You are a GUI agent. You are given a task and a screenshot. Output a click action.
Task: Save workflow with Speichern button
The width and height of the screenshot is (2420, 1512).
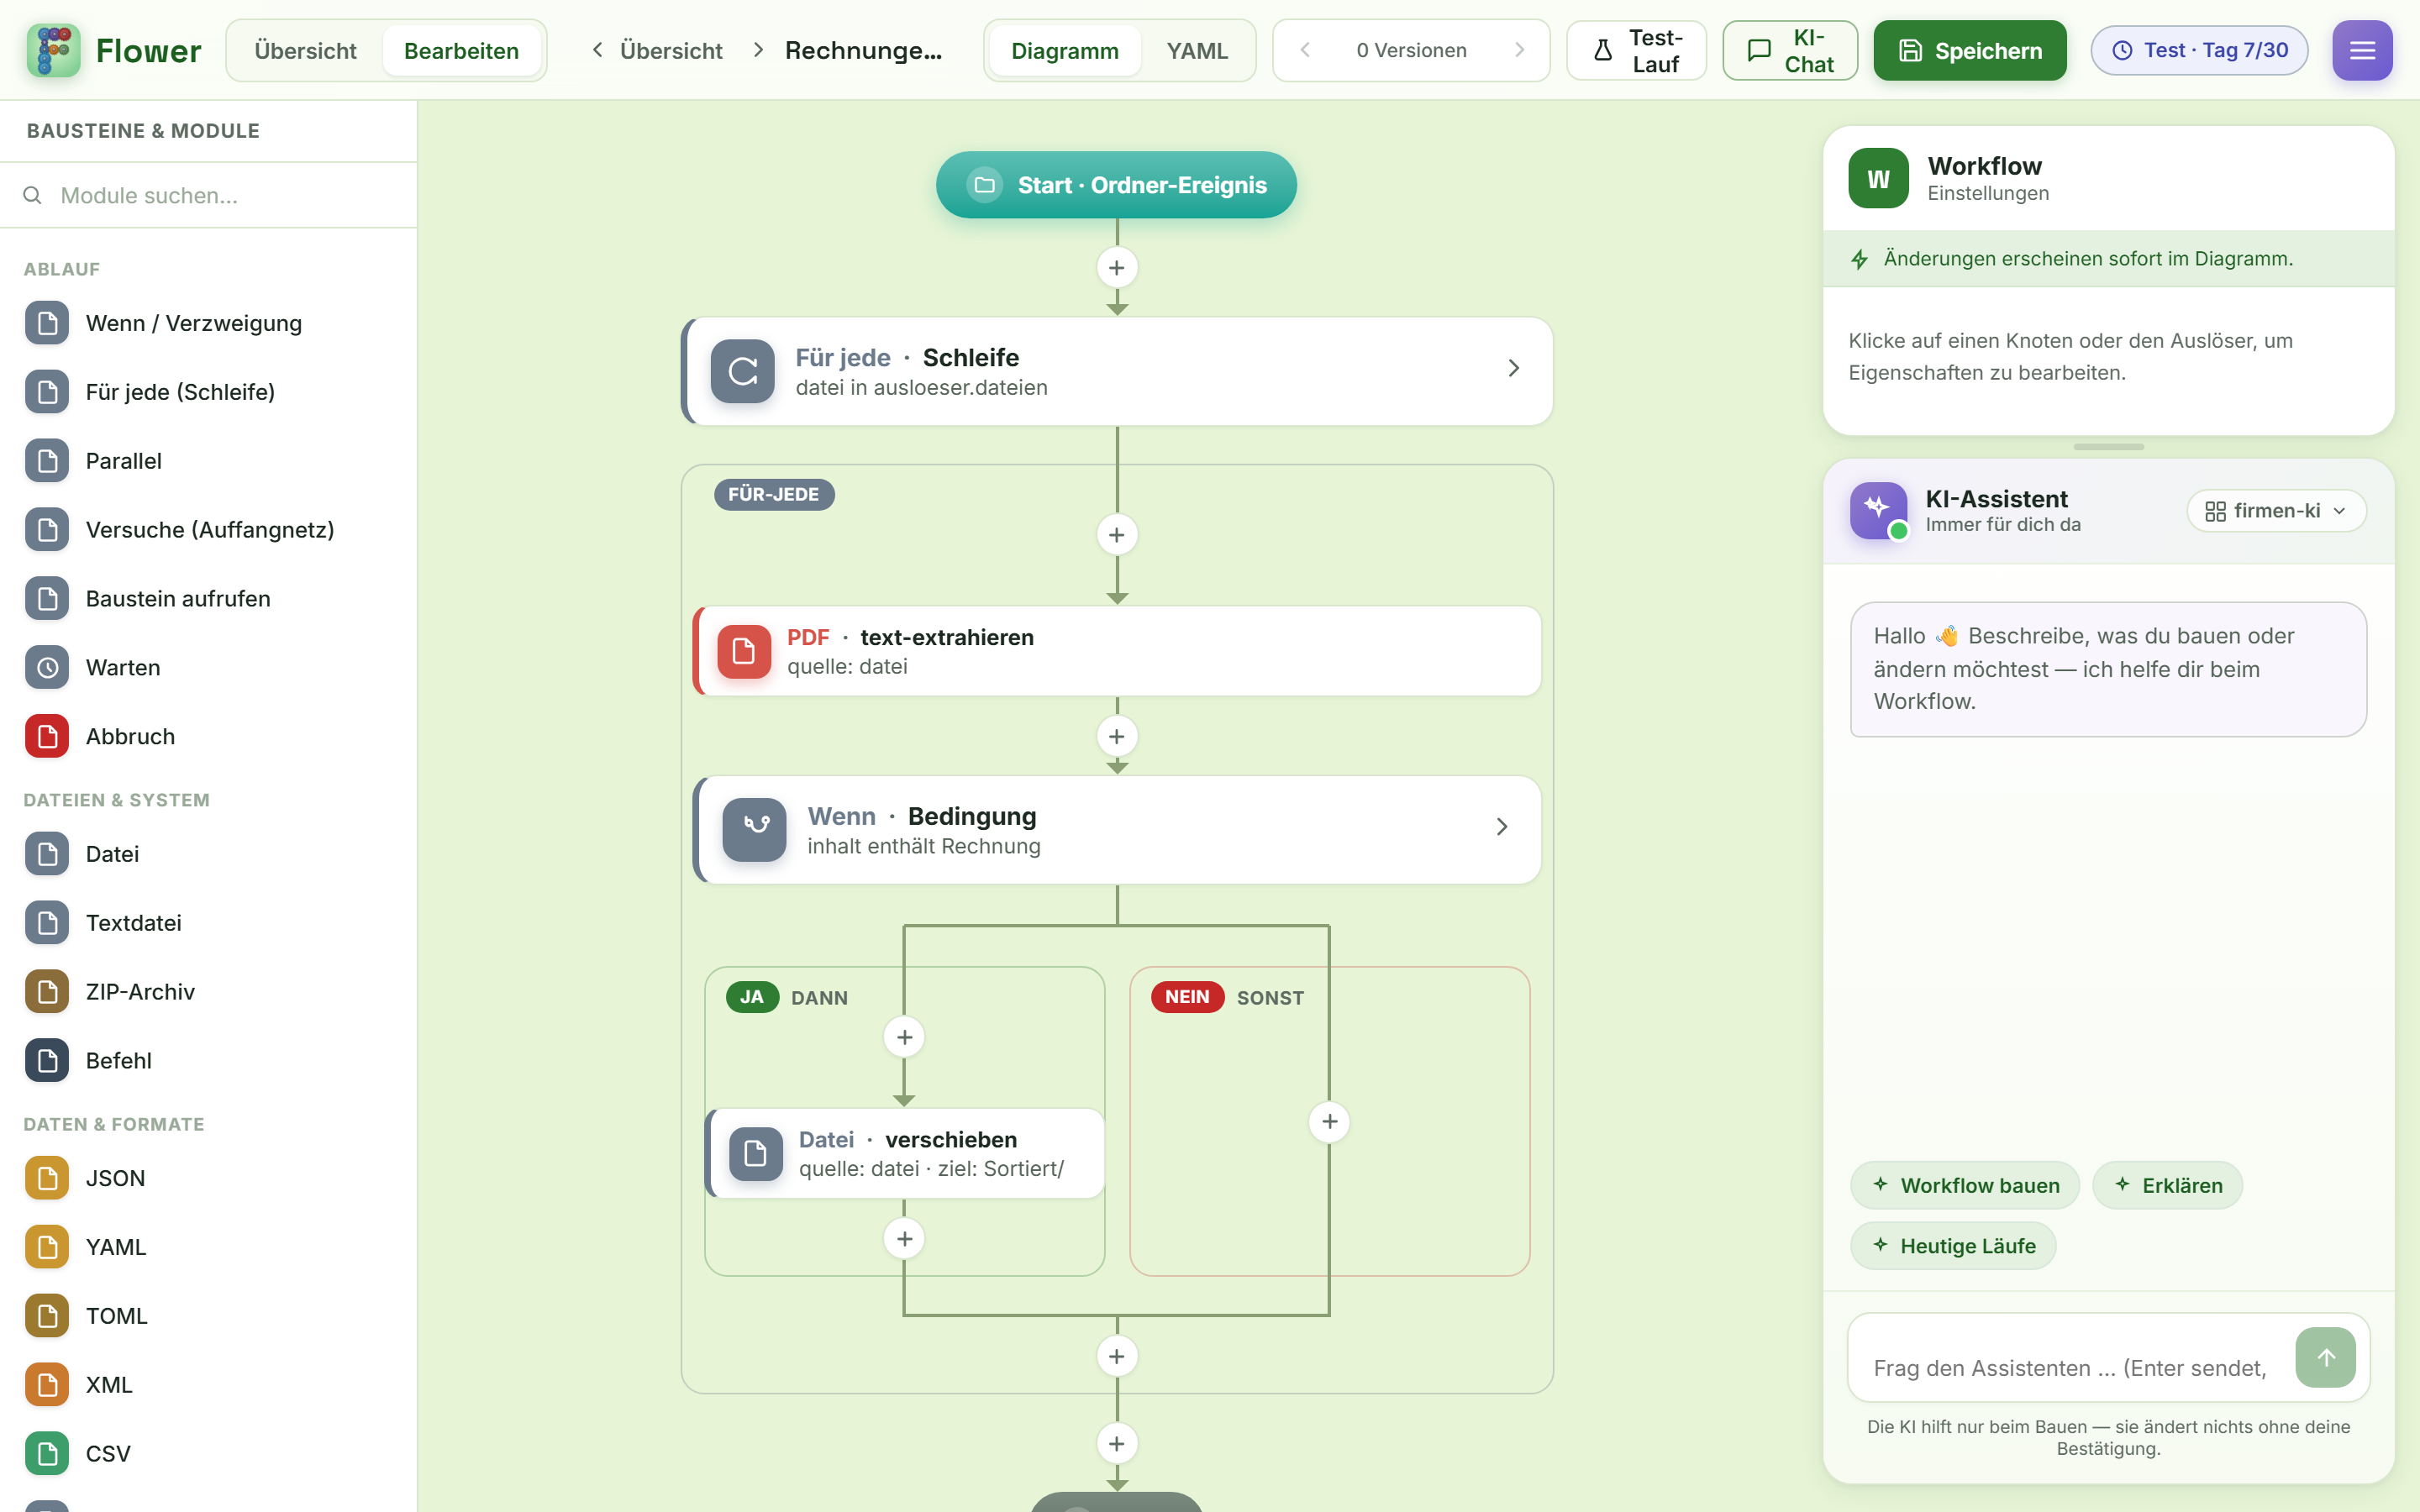click(1969, 50)
